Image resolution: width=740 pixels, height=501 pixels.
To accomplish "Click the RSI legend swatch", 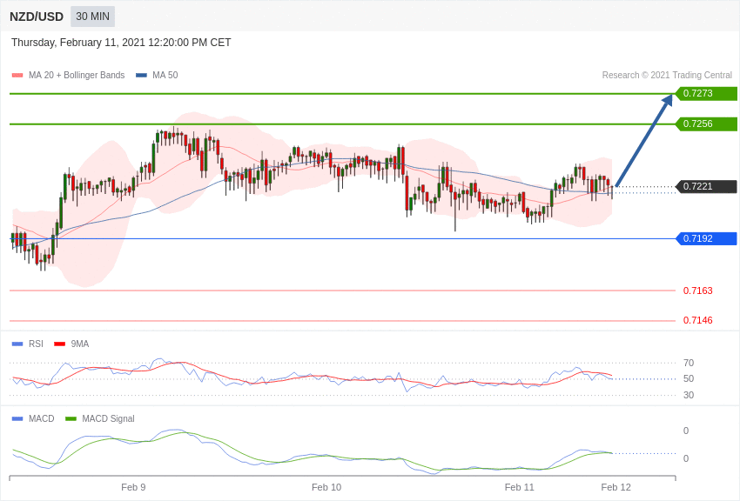I will pos(17,344).
